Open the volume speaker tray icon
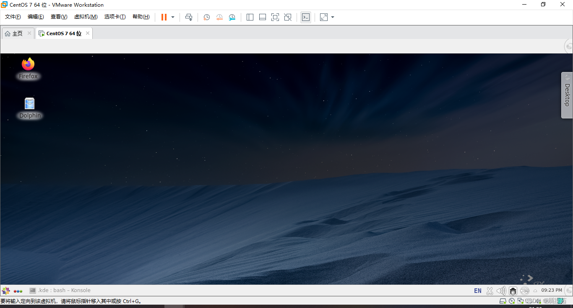Viewport: 573px width, 308px height. tap(501, 291)
